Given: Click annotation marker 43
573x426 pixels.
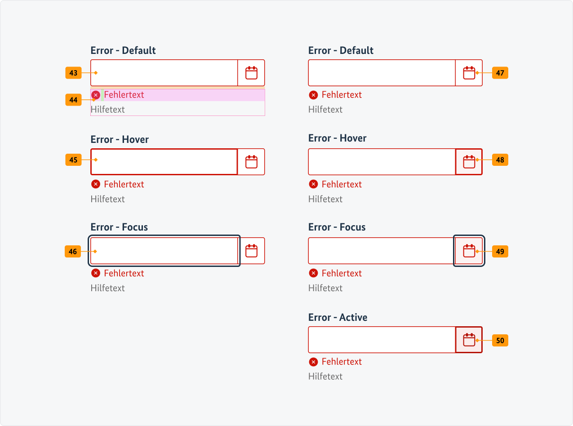Looking at the screenshot, I should (x=73, y=73).
